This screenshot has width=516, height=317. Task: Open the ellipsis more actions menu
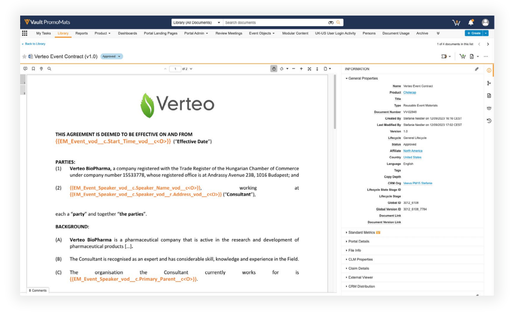point(486,56)
